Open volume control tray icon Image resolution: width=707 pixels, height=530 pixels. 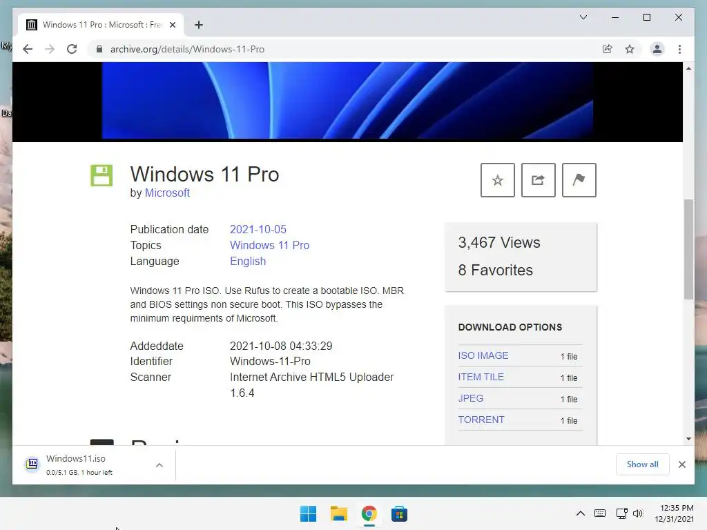click(638, 513)
